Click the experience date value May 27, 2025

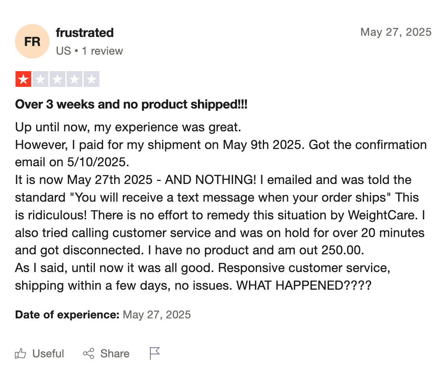(x=157, y=314)
